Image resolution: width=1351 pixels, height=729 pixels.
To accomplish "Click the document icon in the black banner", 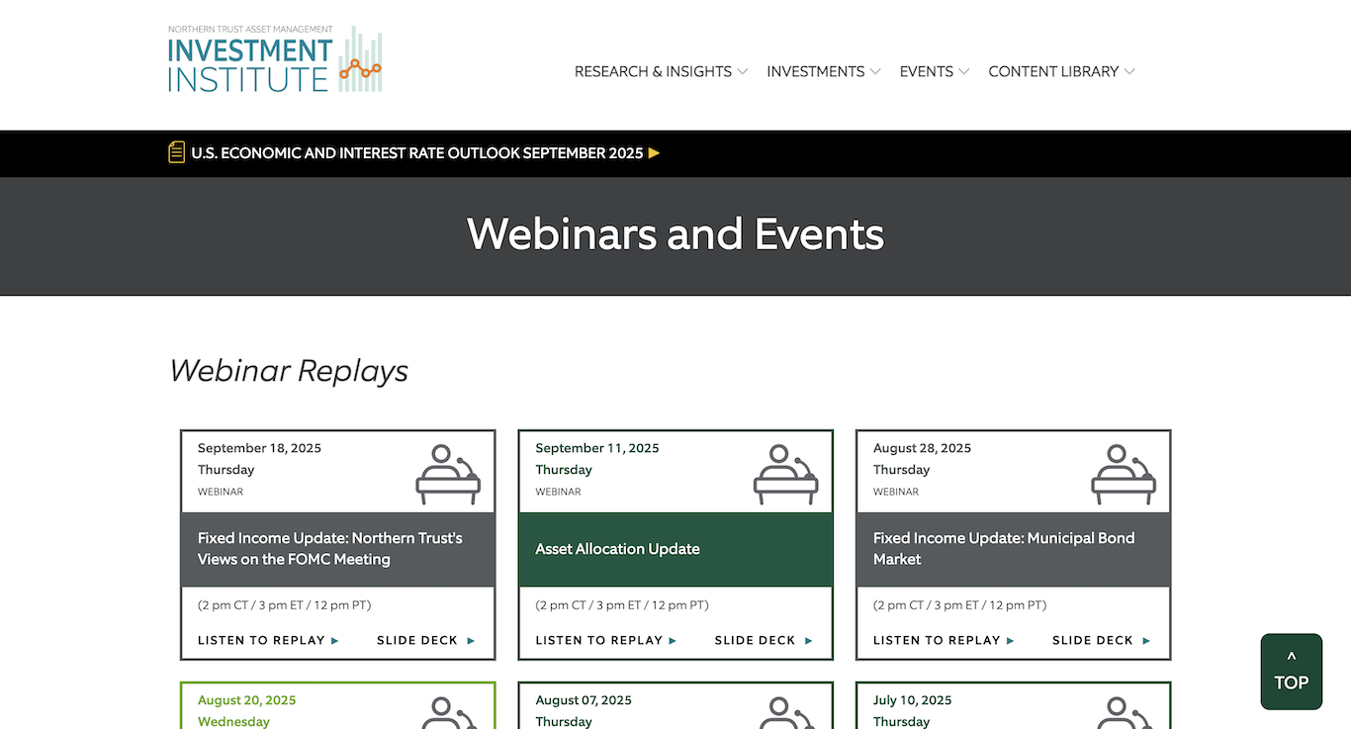I will (176, 152).
